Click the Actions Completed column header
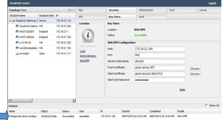The height and width of the screenshot is (120, 222). click(x=162, y=111)
